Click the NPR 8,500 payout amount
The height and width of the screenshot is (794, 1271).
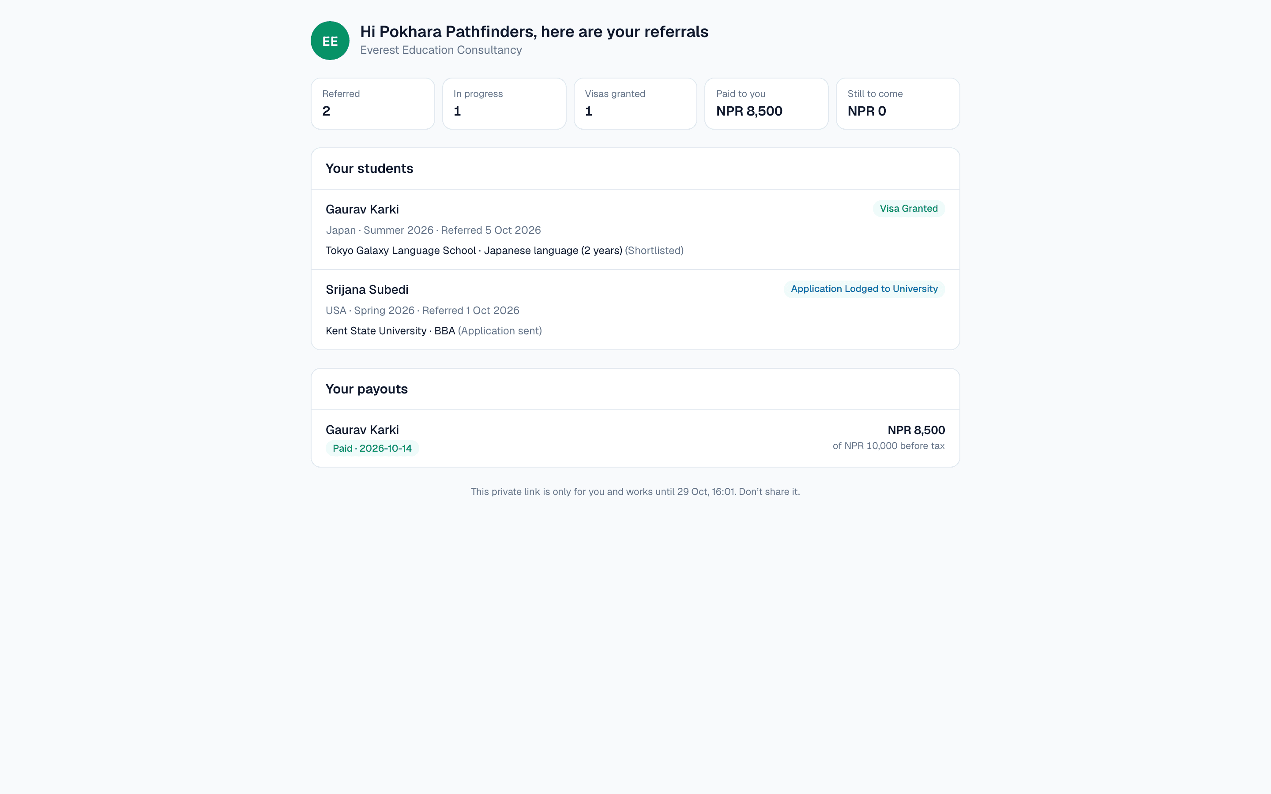(916, 430)
